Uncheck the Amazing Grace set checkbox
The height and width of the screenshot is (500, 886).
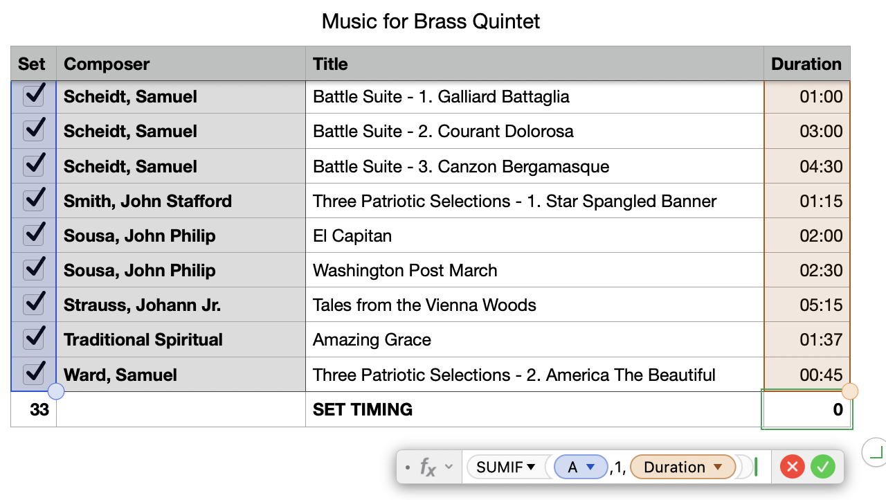[33, 338]
